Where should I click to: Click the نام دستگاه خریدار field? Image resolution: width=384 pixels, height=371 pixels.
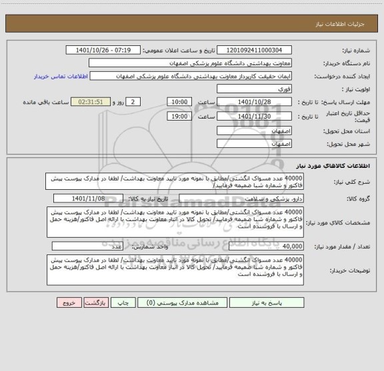pos(190,63)
